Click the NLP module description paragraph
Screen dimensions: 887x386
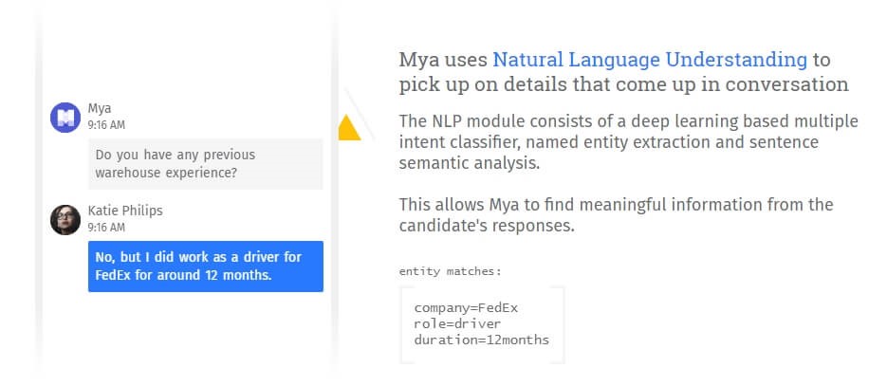pyautogui.click(x=628, y=142)
